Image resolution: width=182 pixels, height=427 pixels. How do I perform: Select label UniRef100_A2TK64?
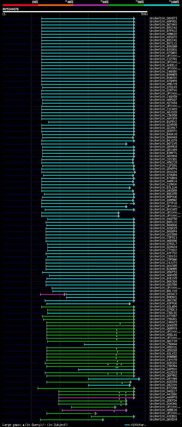tap(163, 103)
